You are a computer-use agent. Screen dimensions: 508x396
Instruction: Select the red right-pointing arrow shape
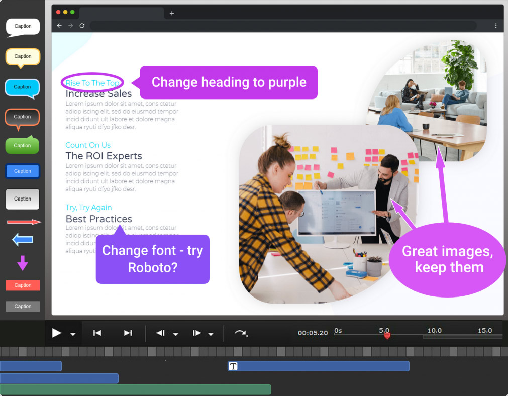click(24, 222)
